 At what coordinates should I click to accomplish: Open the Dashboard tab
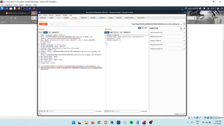coord(43,18)
